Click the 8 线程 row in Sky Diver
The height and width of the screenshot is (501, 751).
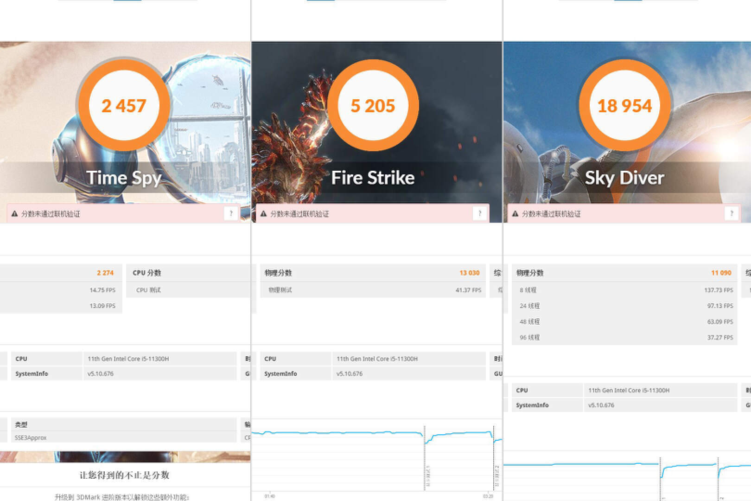click(624, 290)
